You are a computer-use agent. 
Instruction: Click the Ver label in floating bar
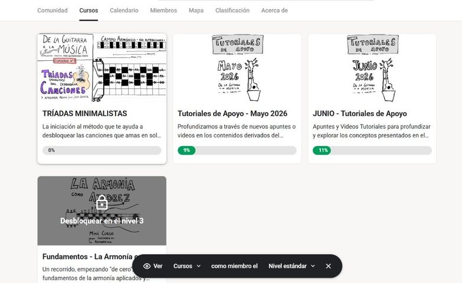point(158,266)
